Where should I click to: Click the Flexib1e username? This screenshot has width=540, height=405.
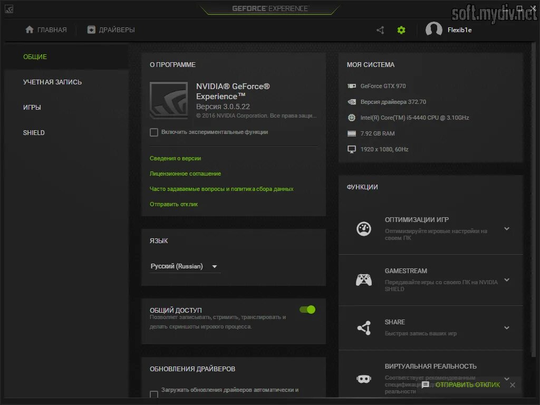[x=459, y=30]
